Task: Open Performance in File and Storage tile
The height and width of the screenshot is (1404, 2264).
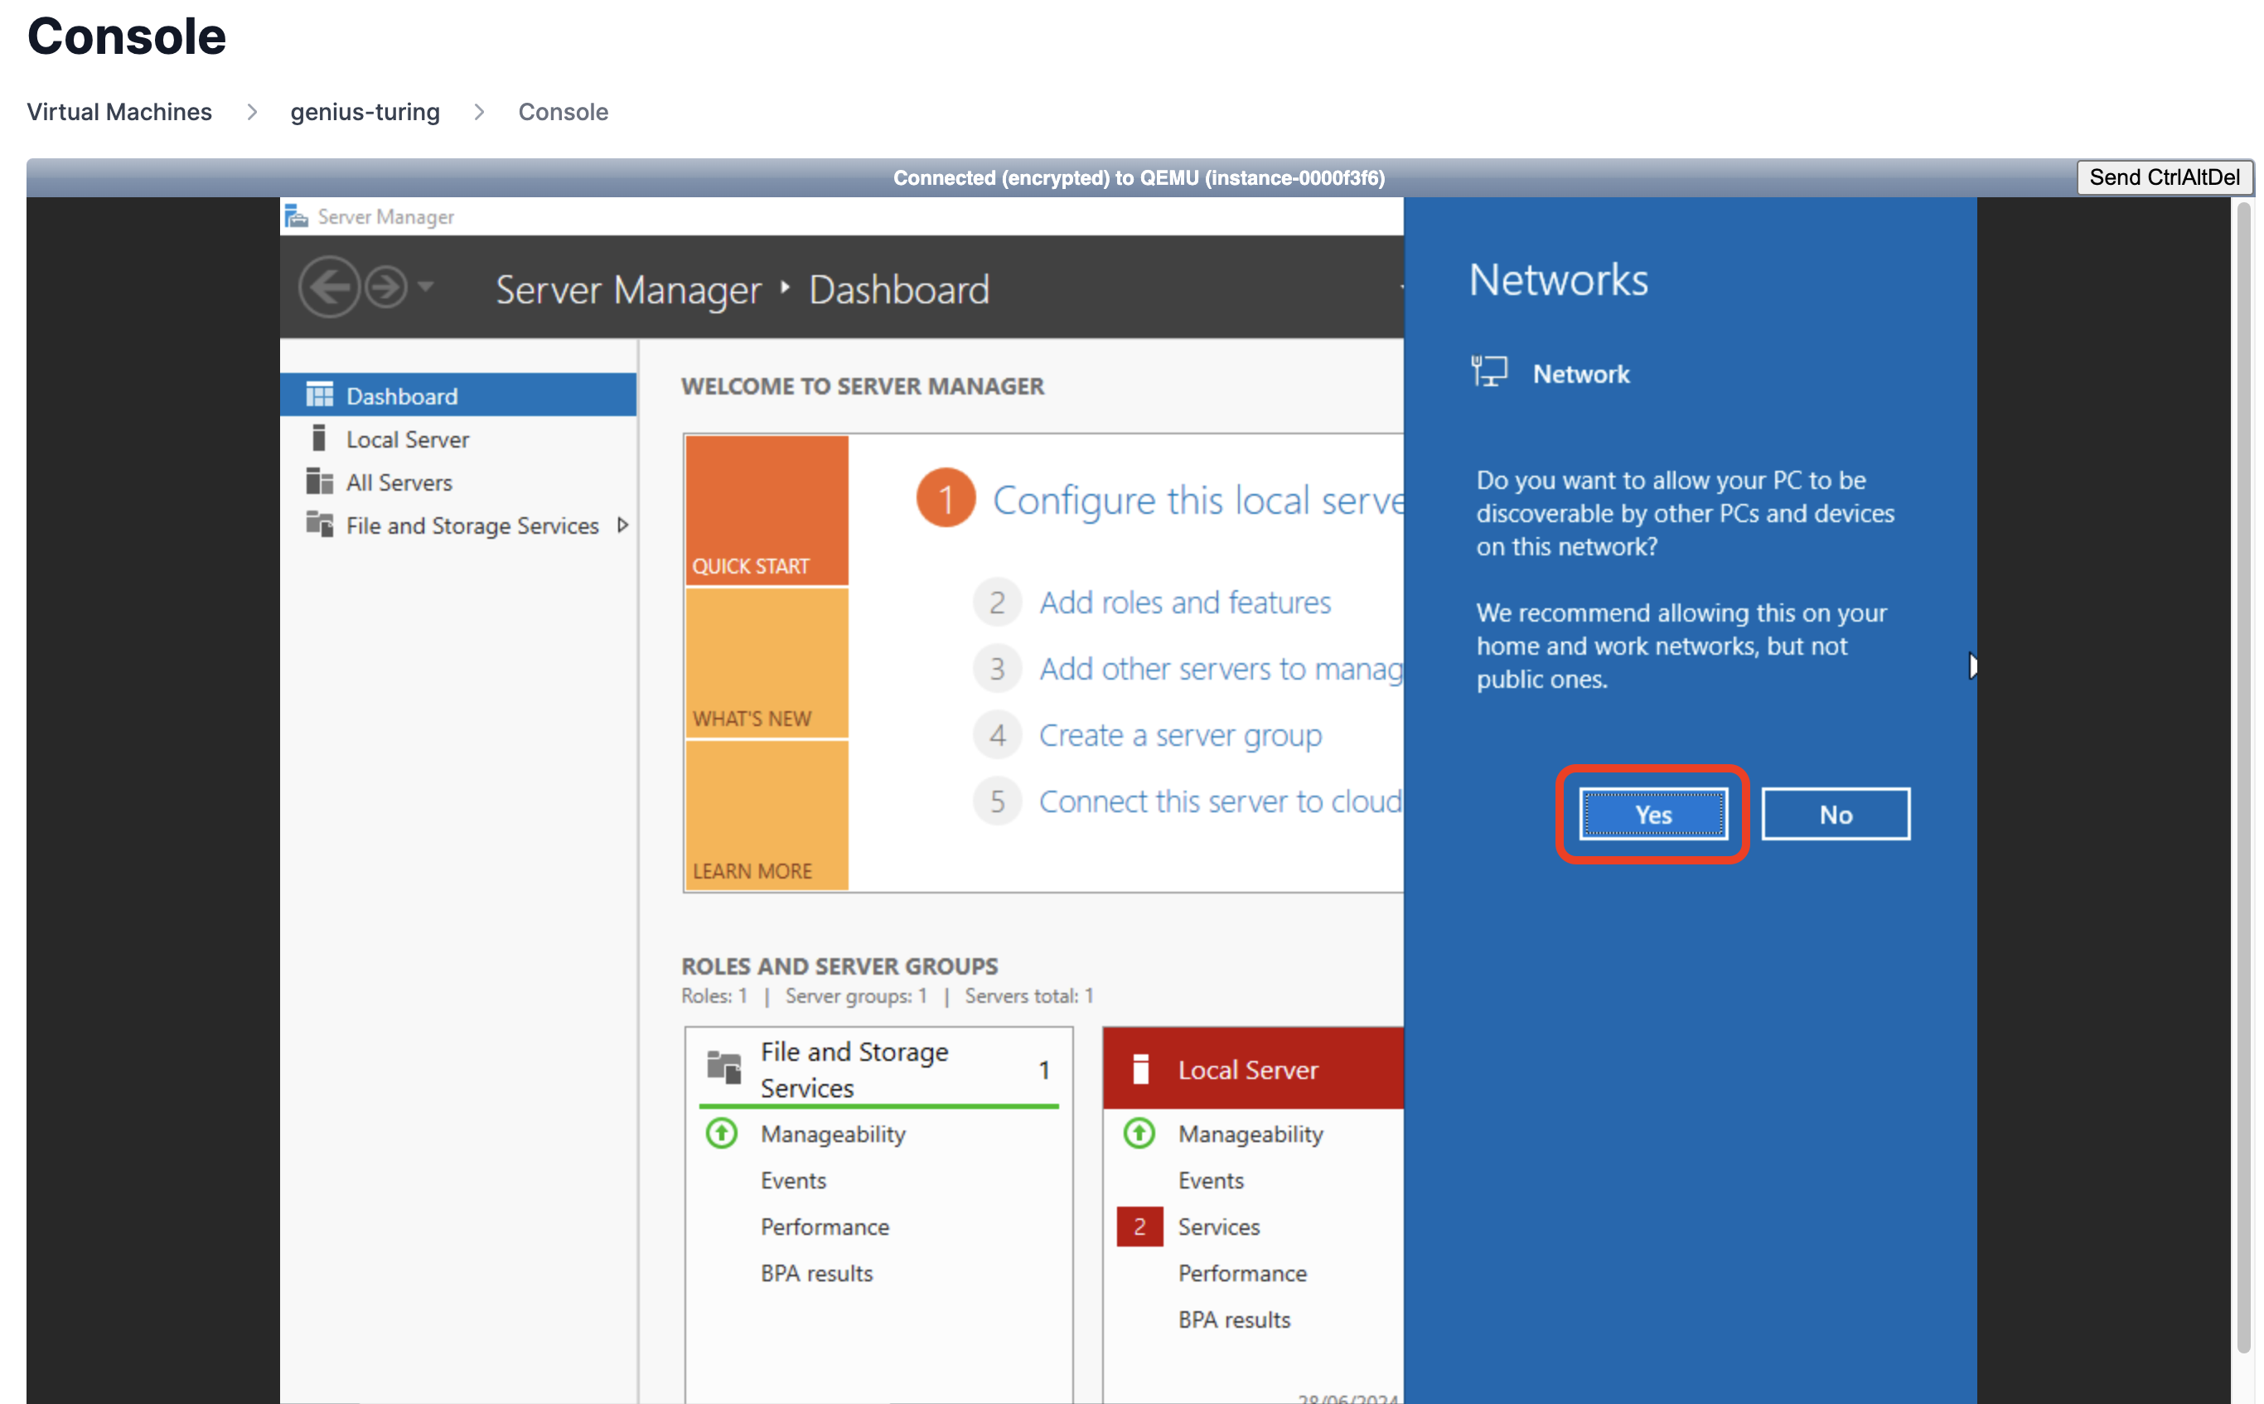Action: point(825,1227)
